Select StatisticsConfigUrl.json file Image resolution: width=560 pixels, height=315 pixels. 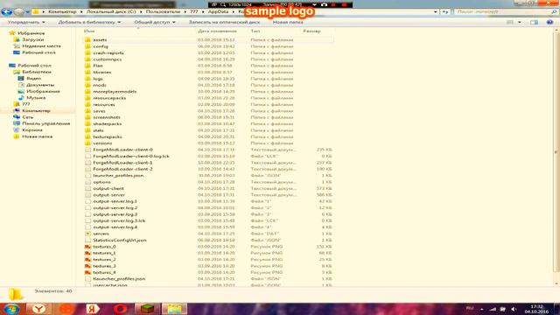click(x=120, y=241)
